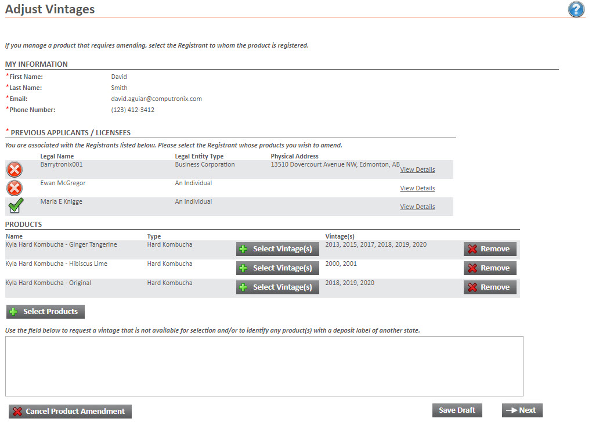Screen dimensions: 592x422
Task: Click the email david.aguiar@computronix.com
Action: (x=156, y=99)
